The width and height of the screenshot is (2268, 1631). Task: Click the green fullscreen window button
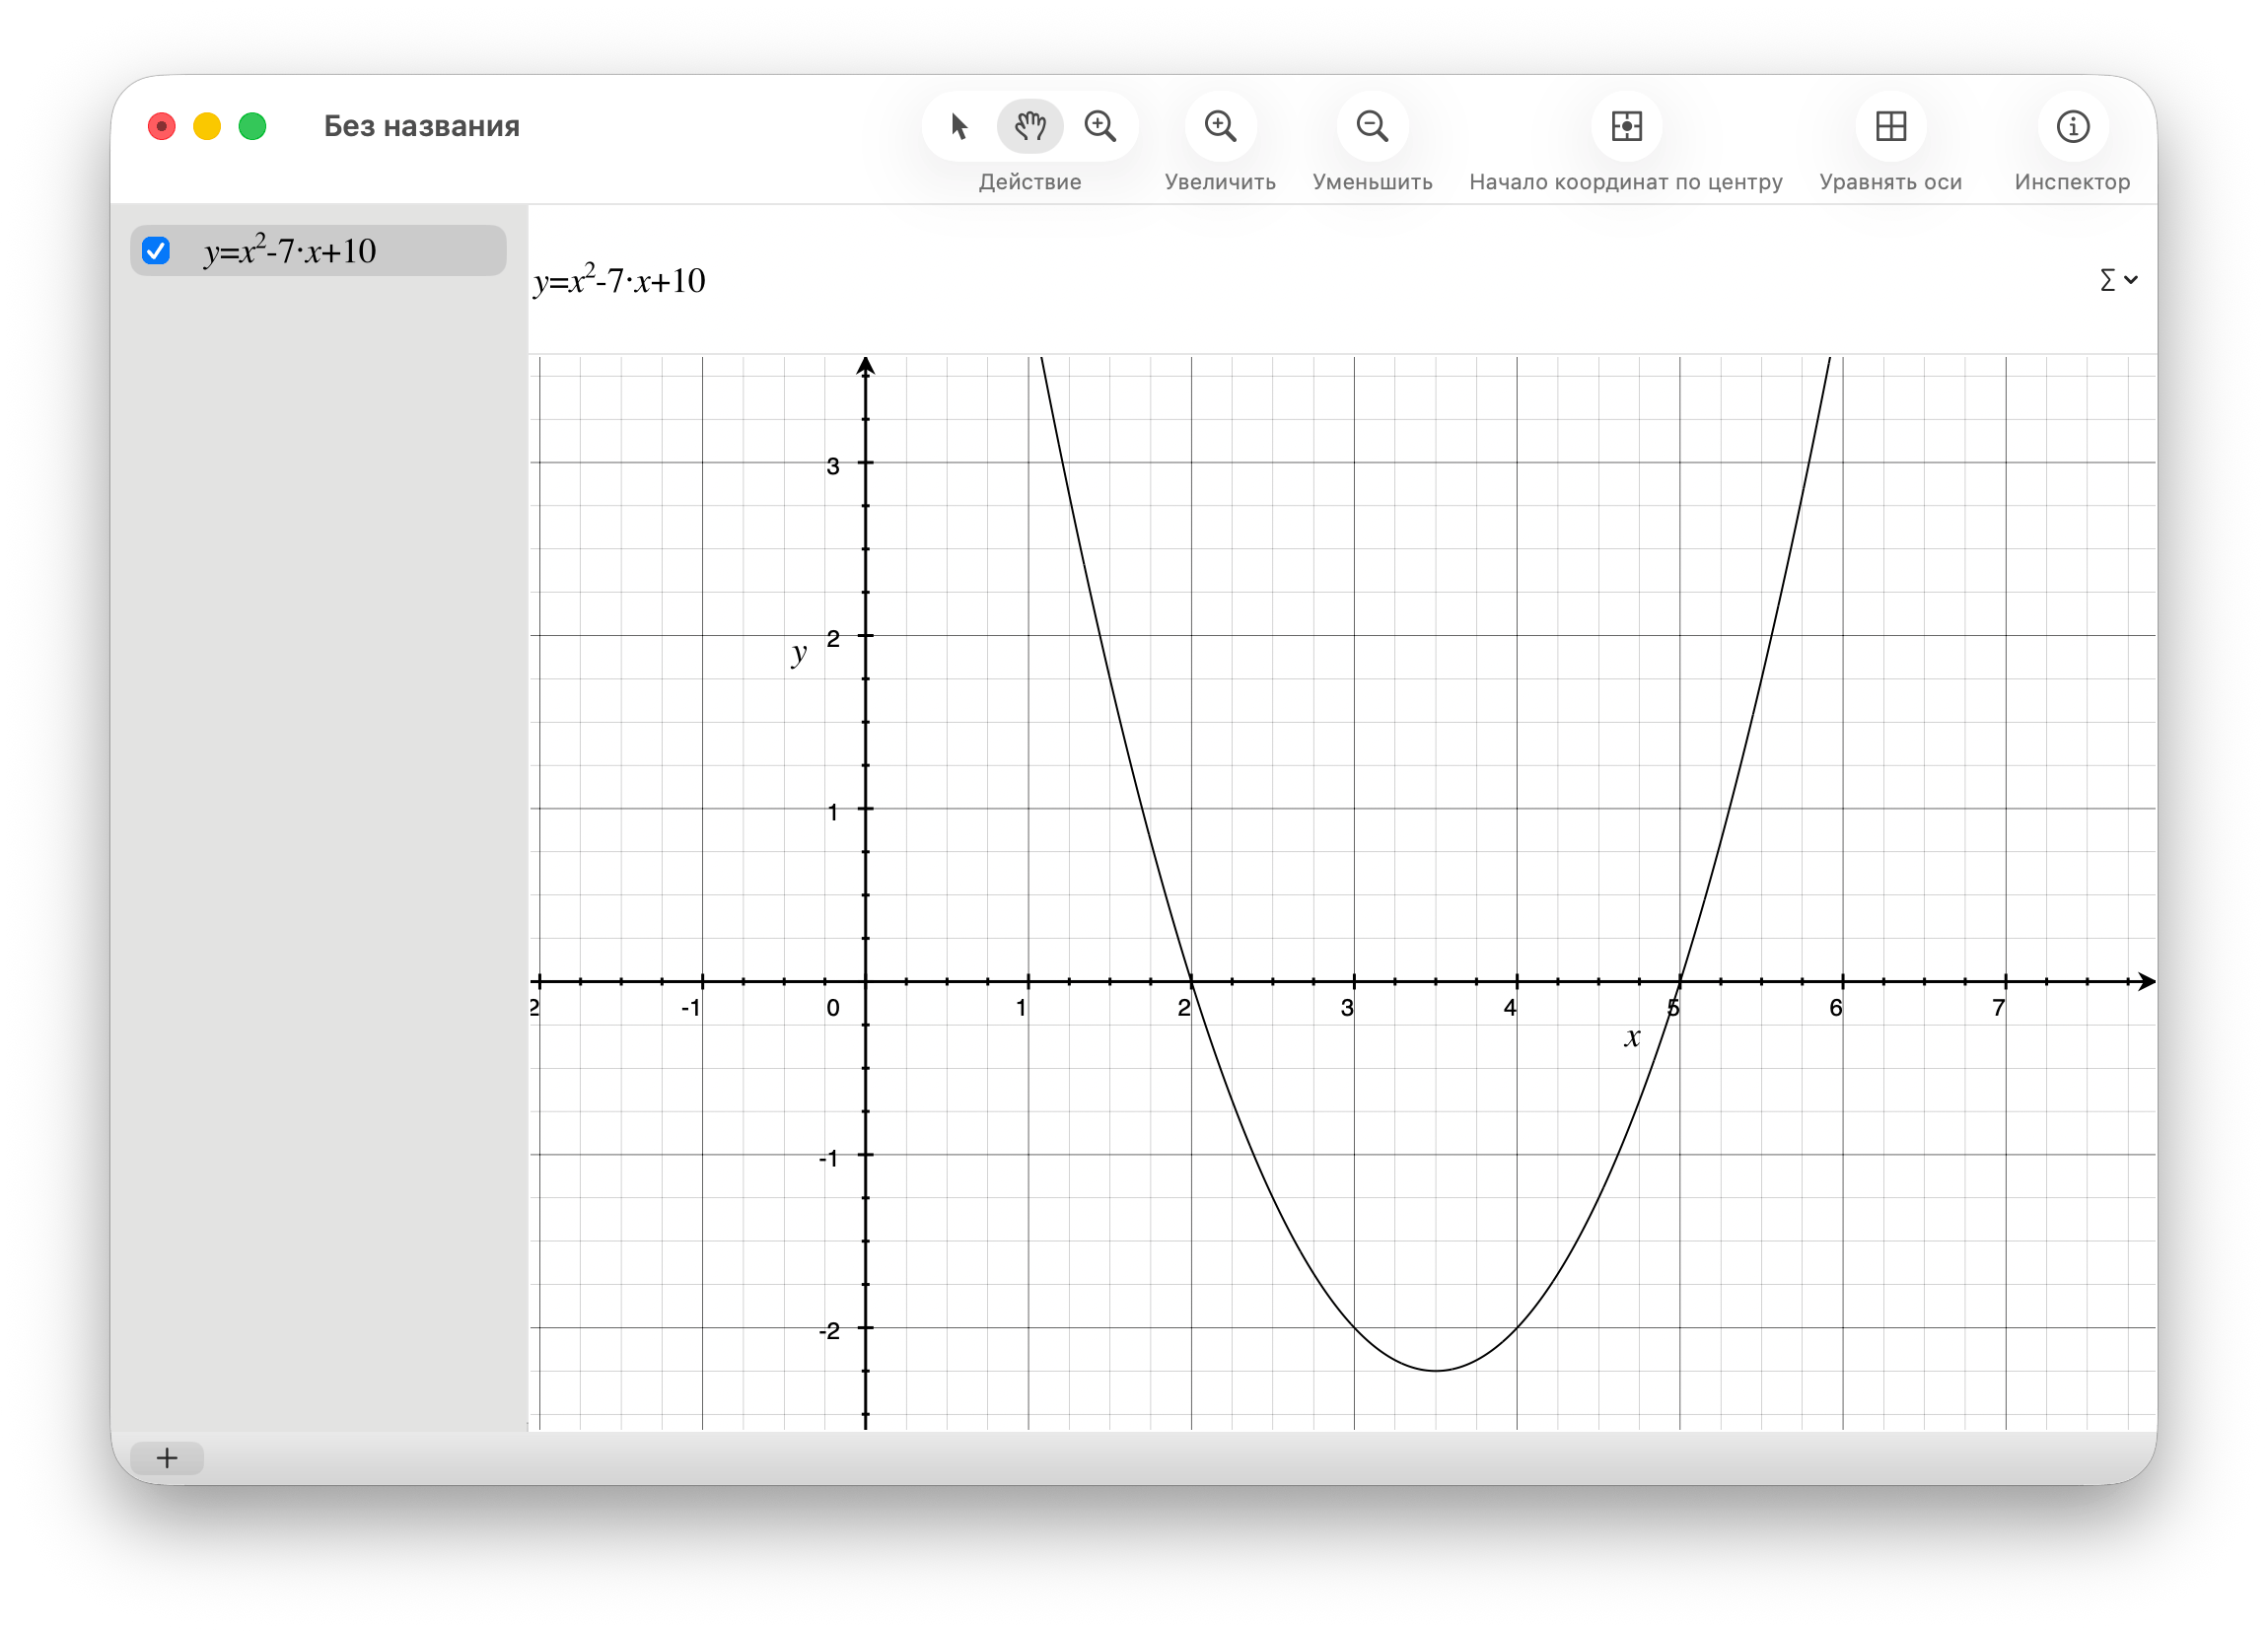pos(253,126)
